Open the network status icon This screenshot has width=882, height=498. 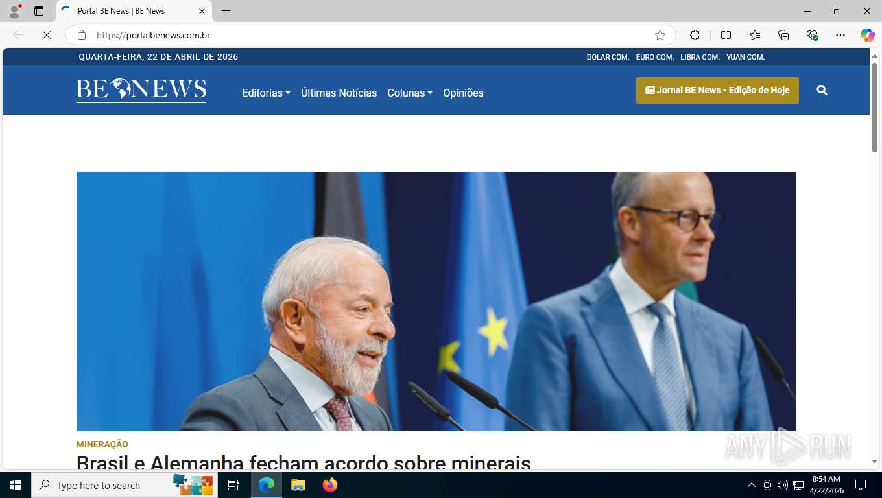click(798, 485)
